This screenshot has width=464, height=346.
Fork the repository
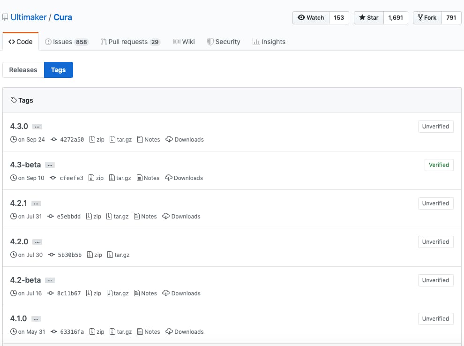[427, 18]
